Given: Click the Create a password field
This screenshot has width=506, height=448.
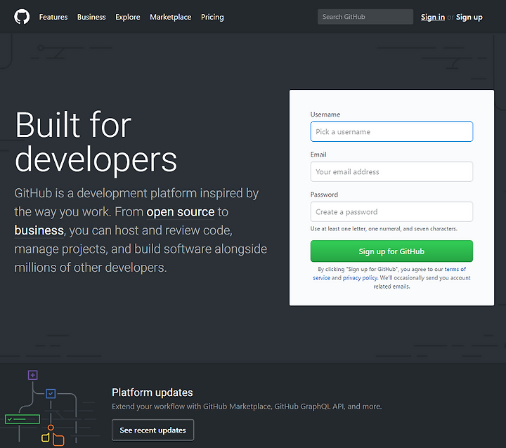Looking at the screenshot, I should tap(391, 211).
